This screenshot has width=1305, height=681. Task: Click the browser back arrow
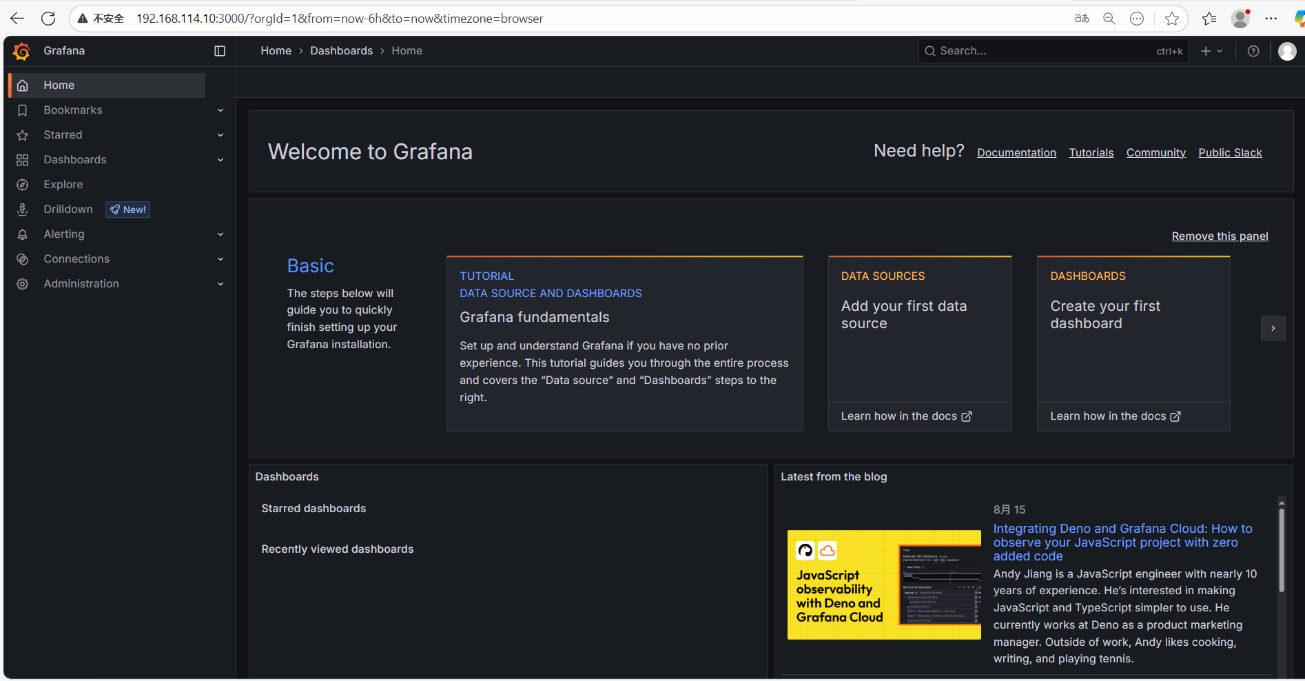point(17,19)
